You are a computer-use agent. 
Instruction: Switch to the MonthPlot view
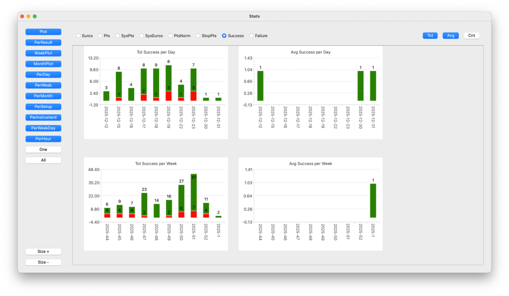(43, 64)
